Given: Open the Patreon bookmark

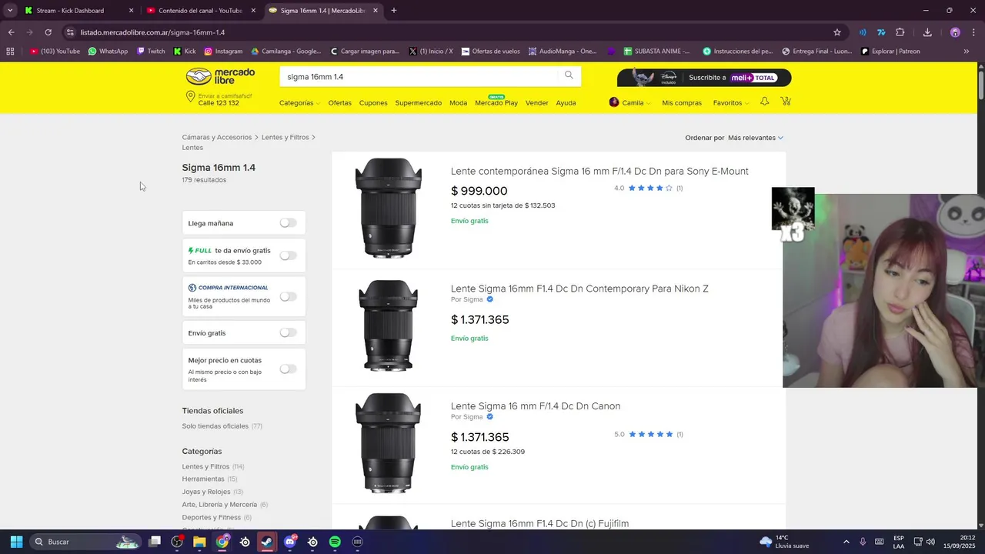Looking at the screenshot, I should [x=890, y=52].
